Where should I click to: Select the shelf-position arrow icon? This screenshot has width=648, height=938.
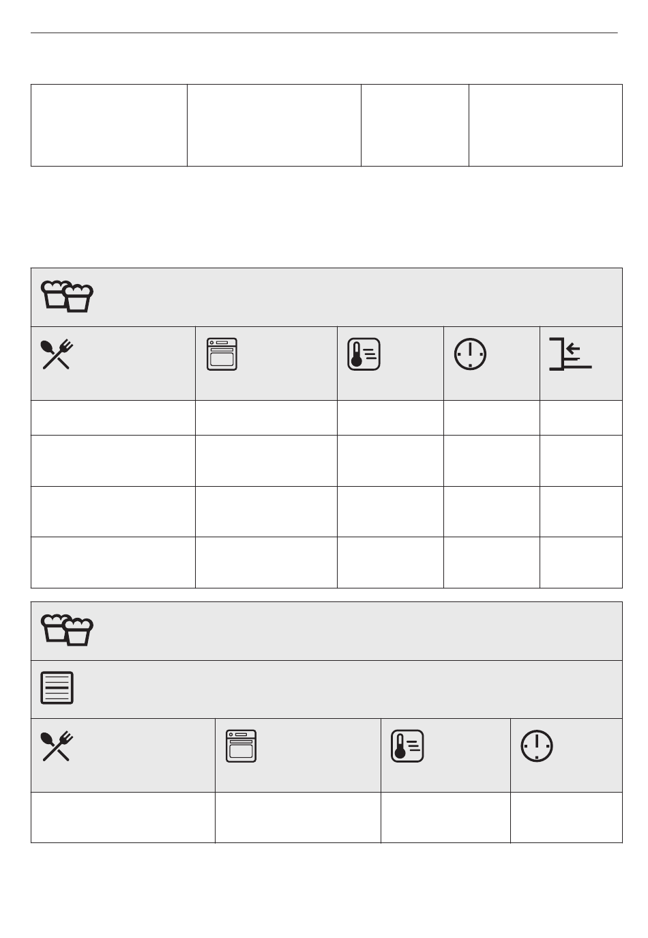pyautogui.click(x=570, y=354)
